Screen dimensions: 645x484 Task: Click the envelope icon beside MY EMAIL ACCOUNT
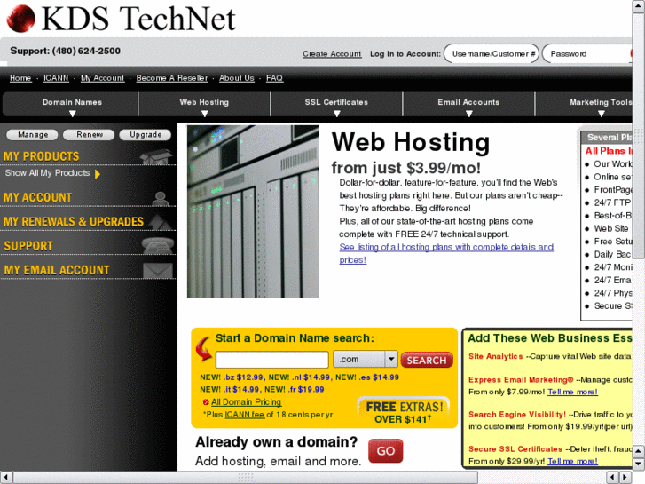(158, 271)
